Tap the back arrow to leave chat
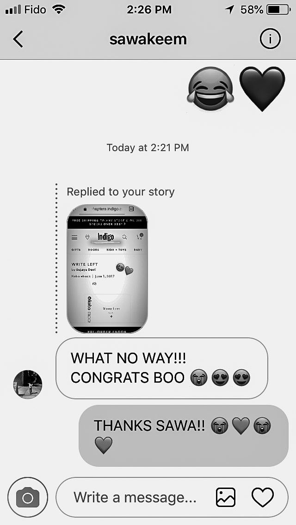Image resolution: width=296 pixels, height=525 pixels. [18, 39]
